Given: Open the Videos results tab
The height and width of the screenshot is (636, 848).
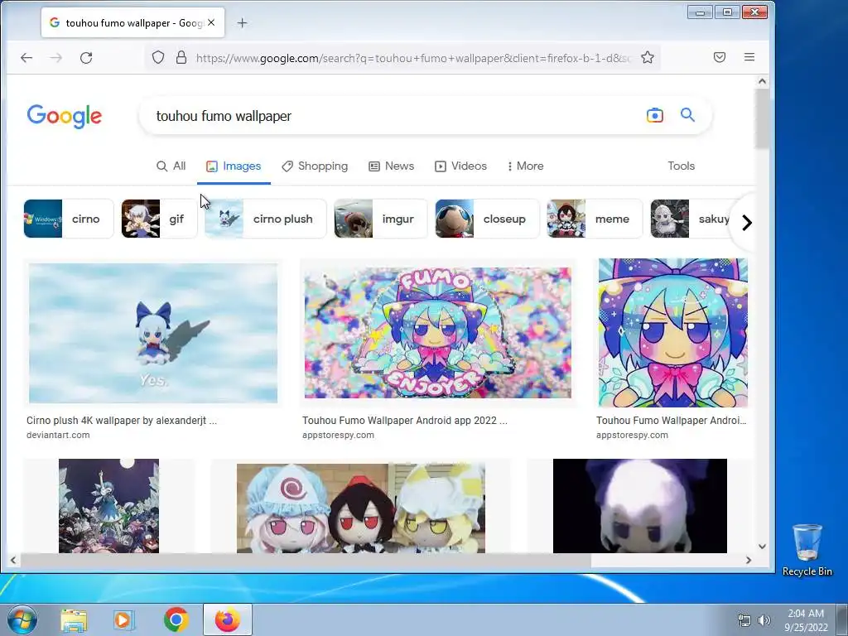Looking at the screenshot, I should (460, 166).
